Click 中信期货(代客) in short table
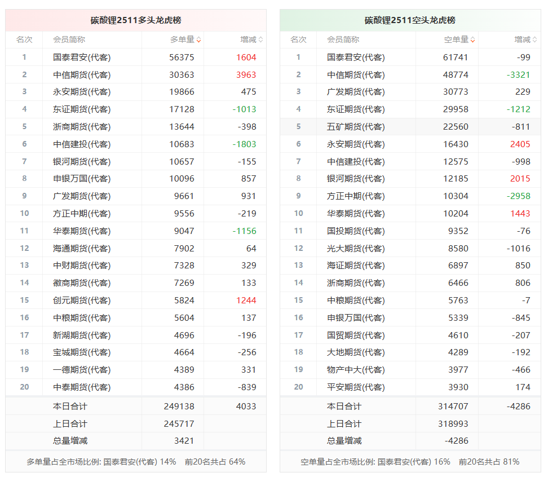The height and width of the screenshot is (477, 548). point(356,75)
